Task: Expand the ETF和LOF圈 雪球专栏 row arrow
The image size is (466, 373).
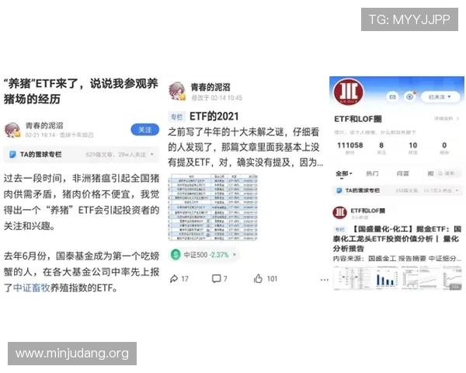Action: (457, 190)
